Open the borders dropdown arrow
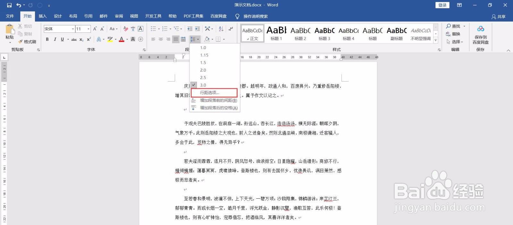513x225 pixels. tap(224, 39)
